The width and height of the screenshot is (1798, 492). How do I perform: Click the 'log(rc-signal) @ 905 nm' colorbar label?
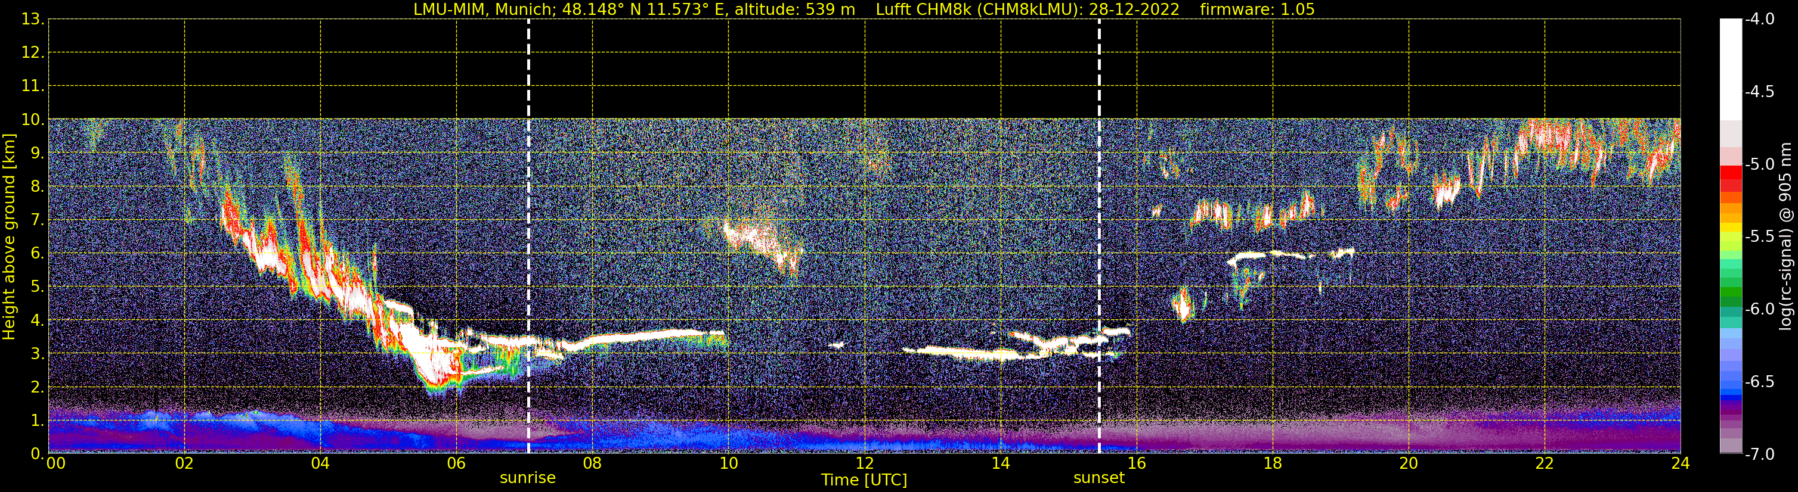1785,236
